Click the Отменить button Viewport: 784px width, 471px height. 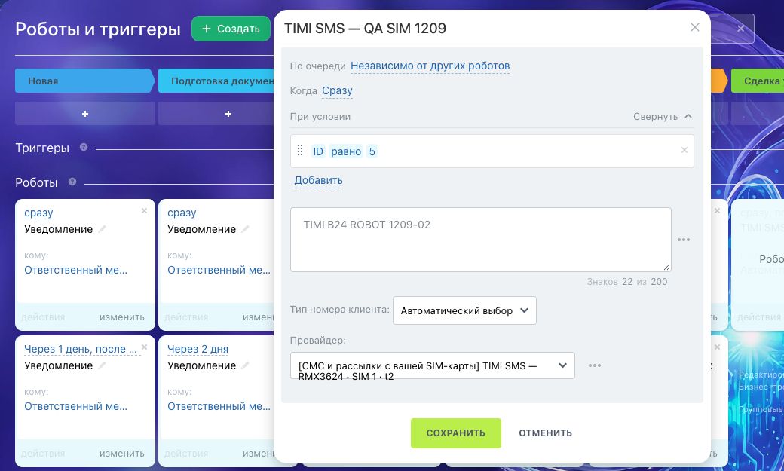click(x=546, y=433)
